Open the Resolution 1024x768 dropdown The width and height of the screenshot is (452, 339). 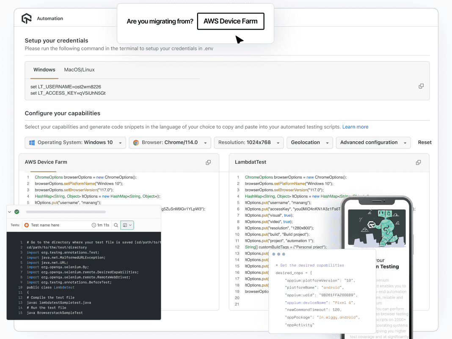248,143
